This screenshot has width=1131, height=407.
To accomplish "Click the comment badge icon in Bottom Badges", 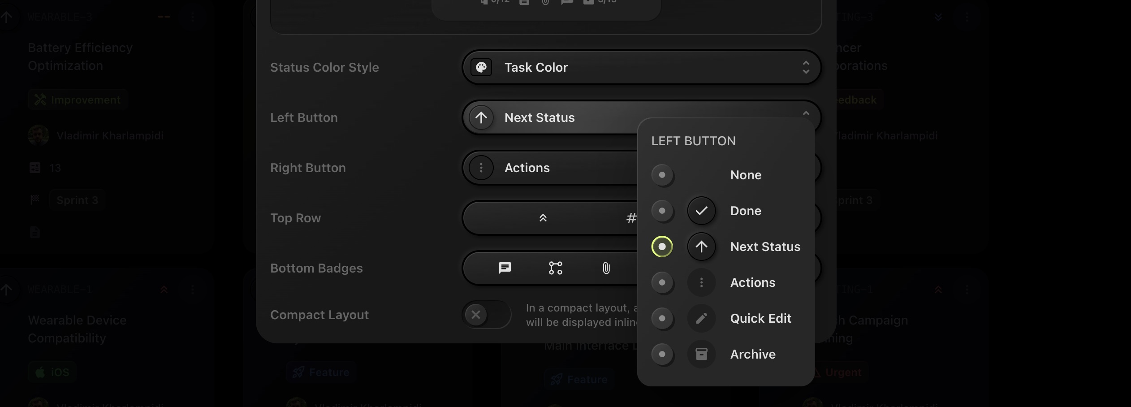I will pos(505,268).
